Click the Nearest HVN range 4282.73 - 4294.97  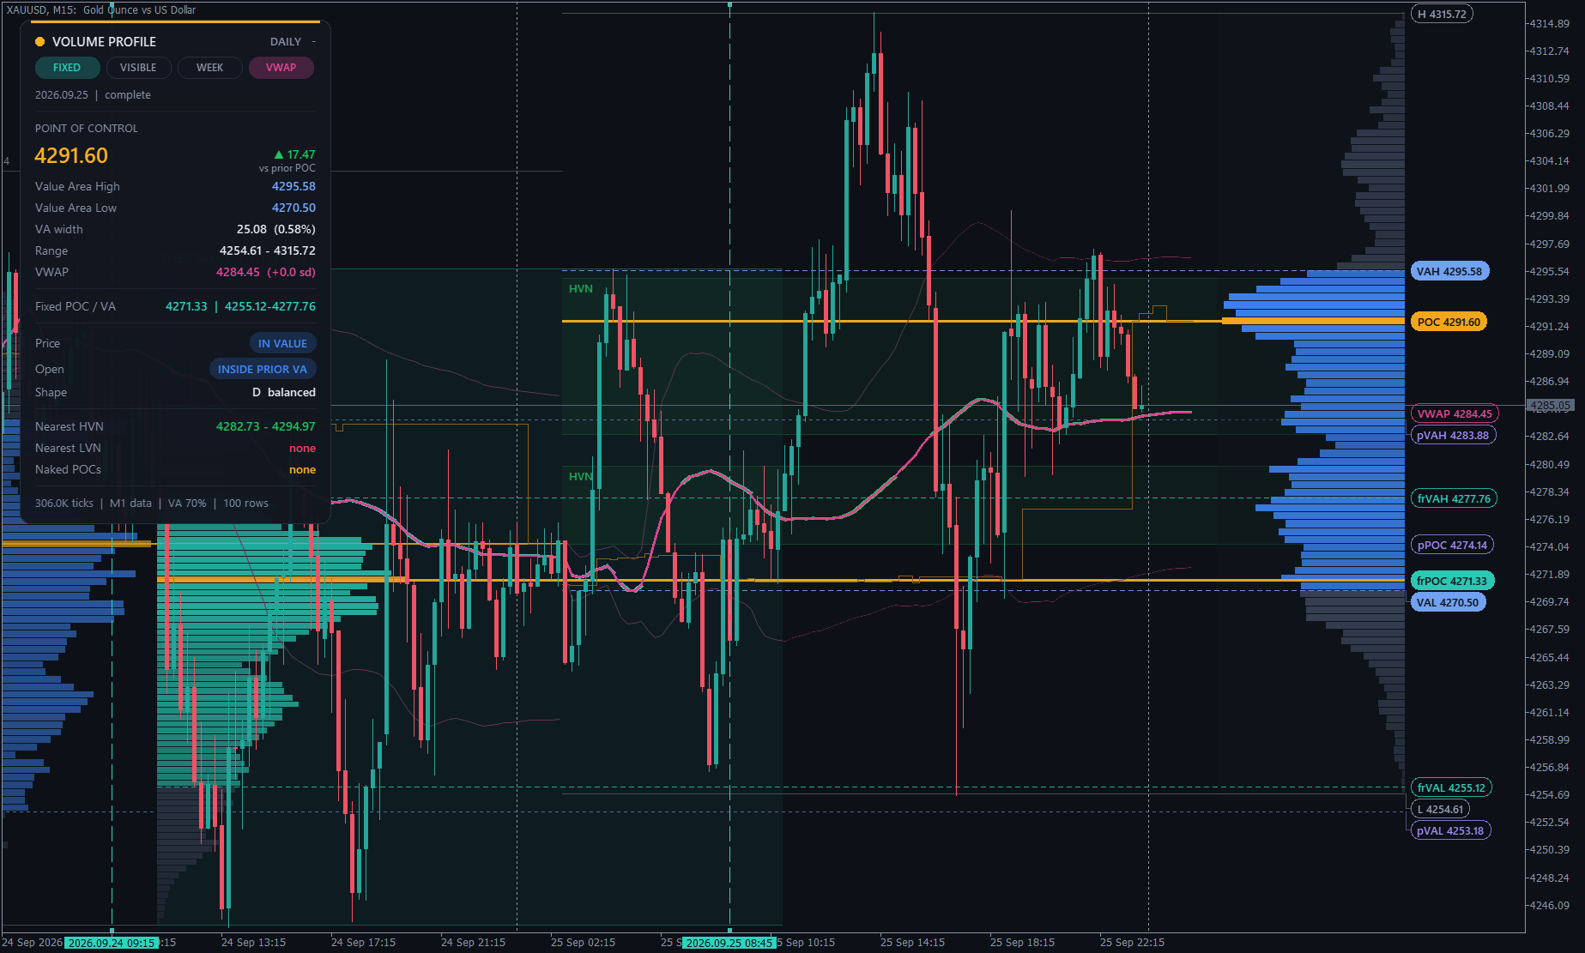tap(265, 427)
